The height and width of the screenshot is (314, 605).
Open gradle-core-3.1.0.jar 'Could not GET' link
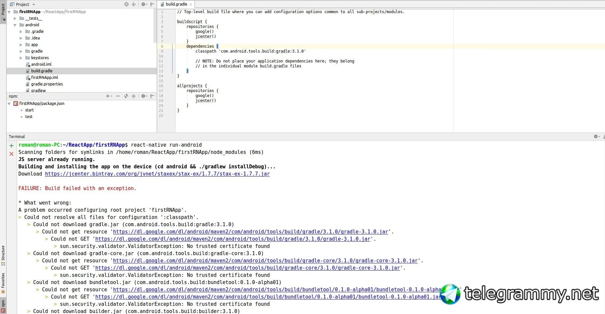(x=247, y=268)
